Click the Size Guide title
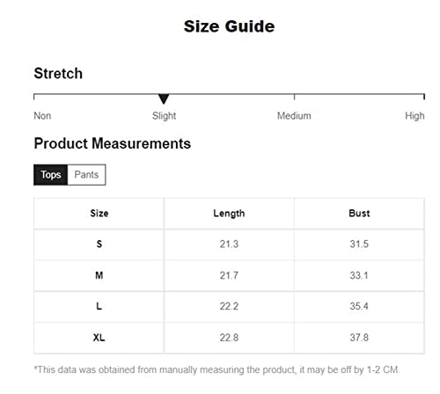Screen dimensions: 440x394 click(x=229, y=26)
